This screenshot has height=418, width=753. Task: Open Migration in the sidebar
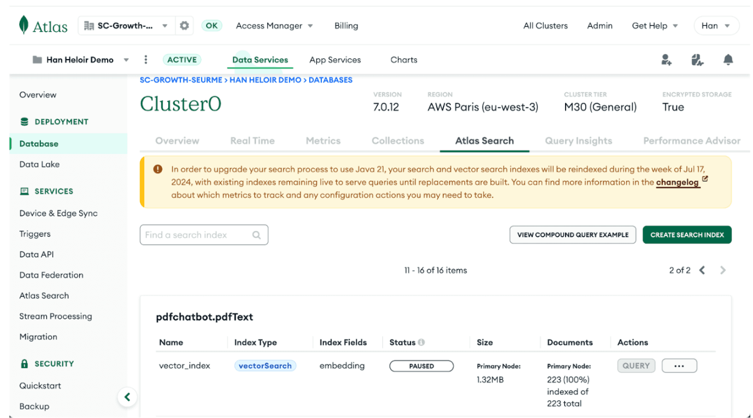38,337
